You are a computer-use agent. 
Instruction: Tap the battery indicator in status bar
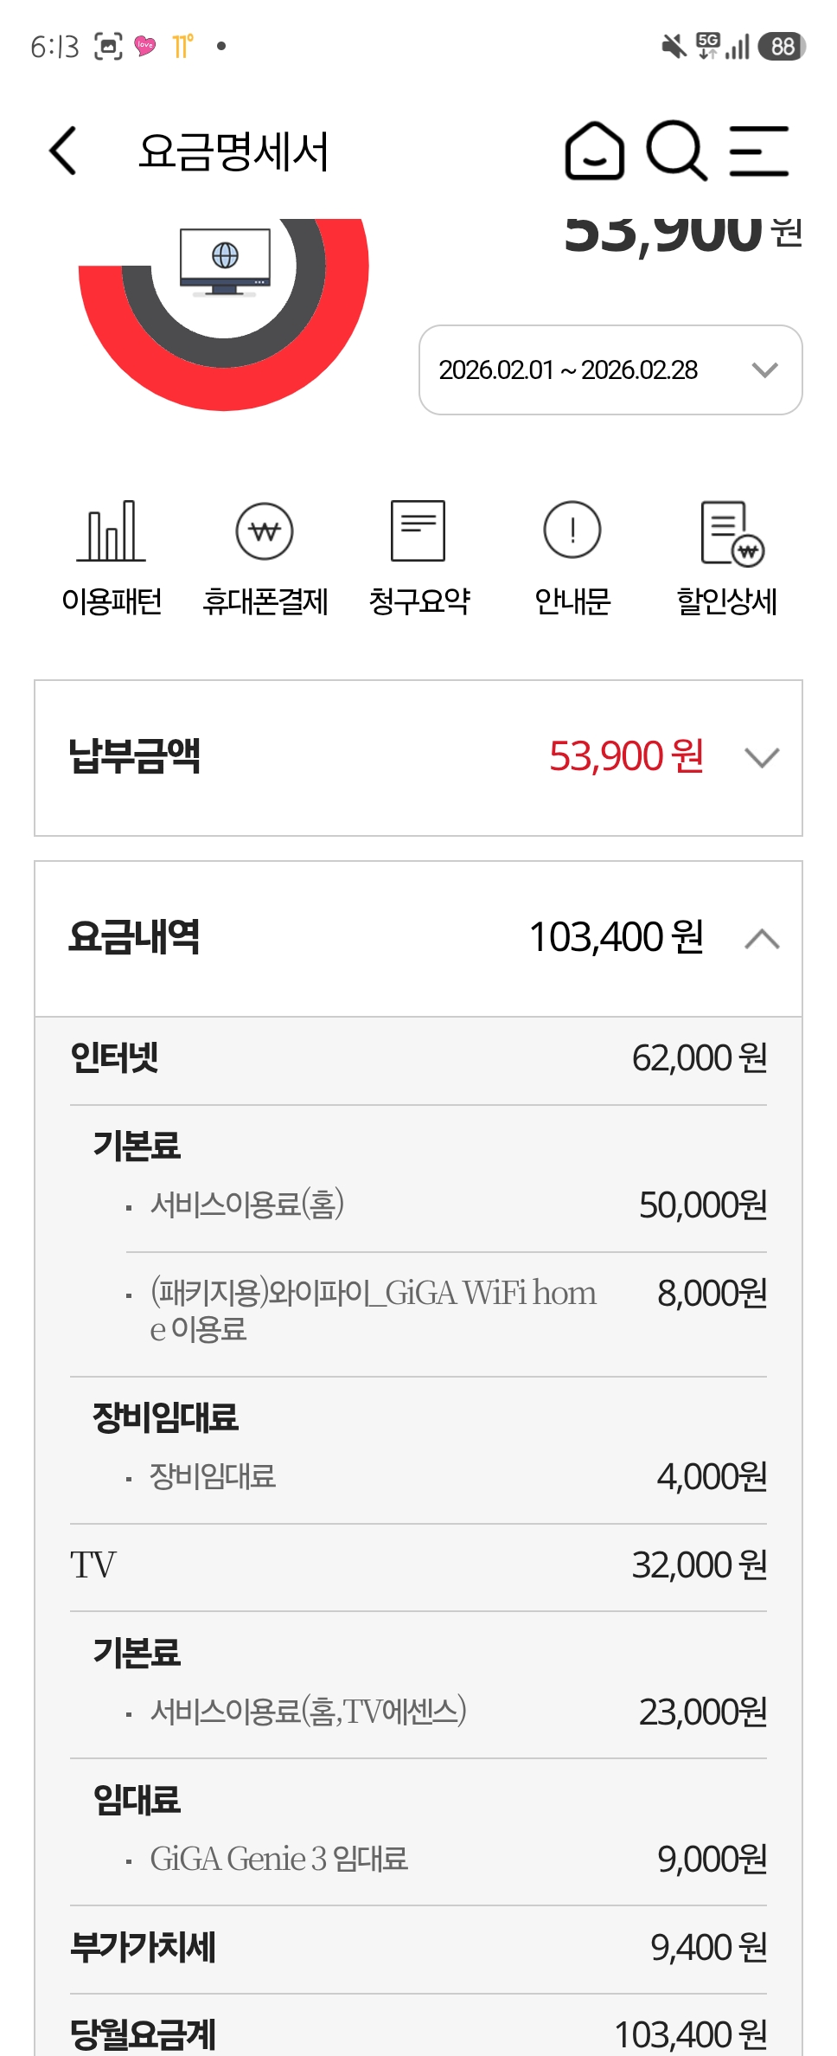pos(782,47)
